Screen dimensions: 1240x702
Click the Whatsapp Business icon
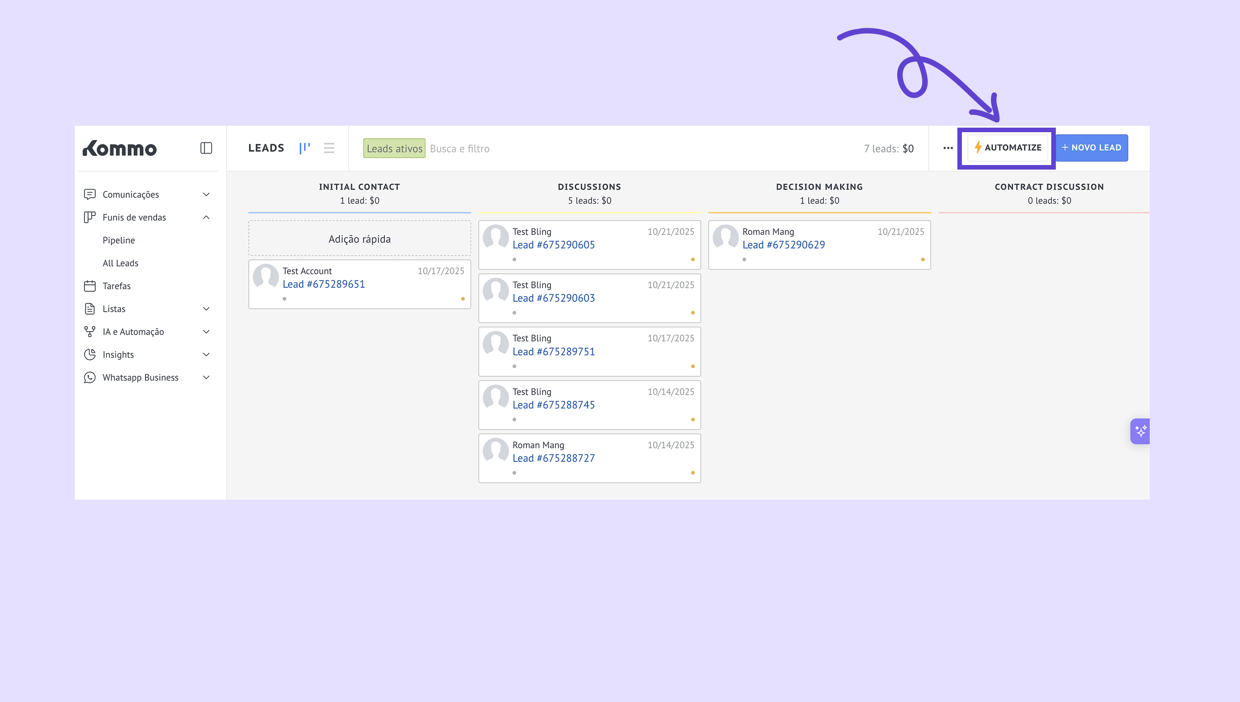click(90, 377)
